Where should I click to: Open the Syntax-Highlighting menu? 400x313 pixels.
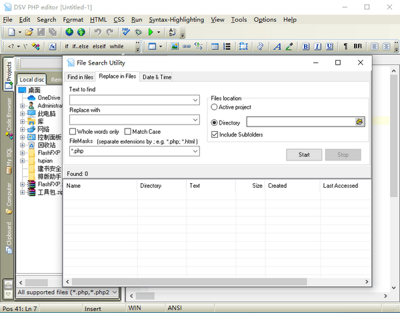pos(175,20)
